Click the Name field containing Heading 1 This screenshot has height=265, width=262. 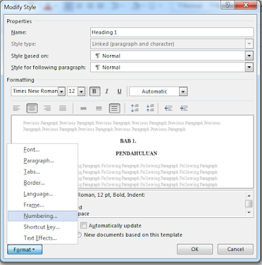point(172,32)
